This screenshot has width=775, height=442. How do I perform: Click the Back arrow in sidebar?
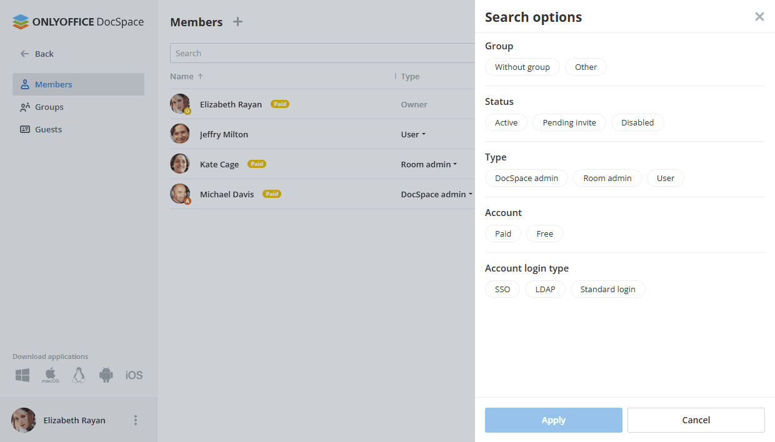tap(25, 54)
